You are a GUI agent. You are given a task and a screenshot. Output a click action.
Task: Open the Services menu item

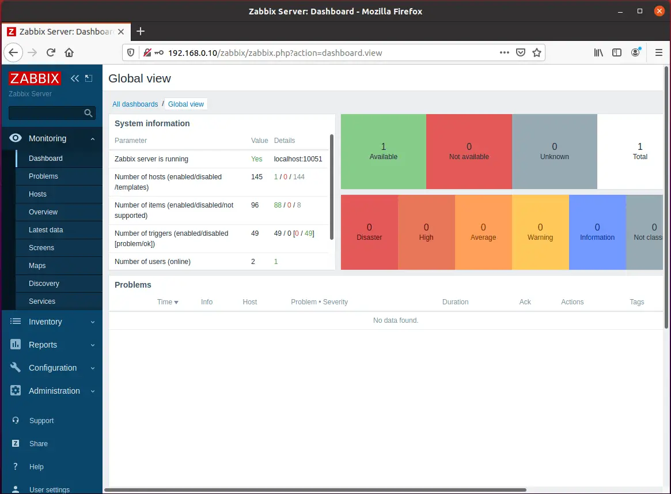tap(59, 301)
